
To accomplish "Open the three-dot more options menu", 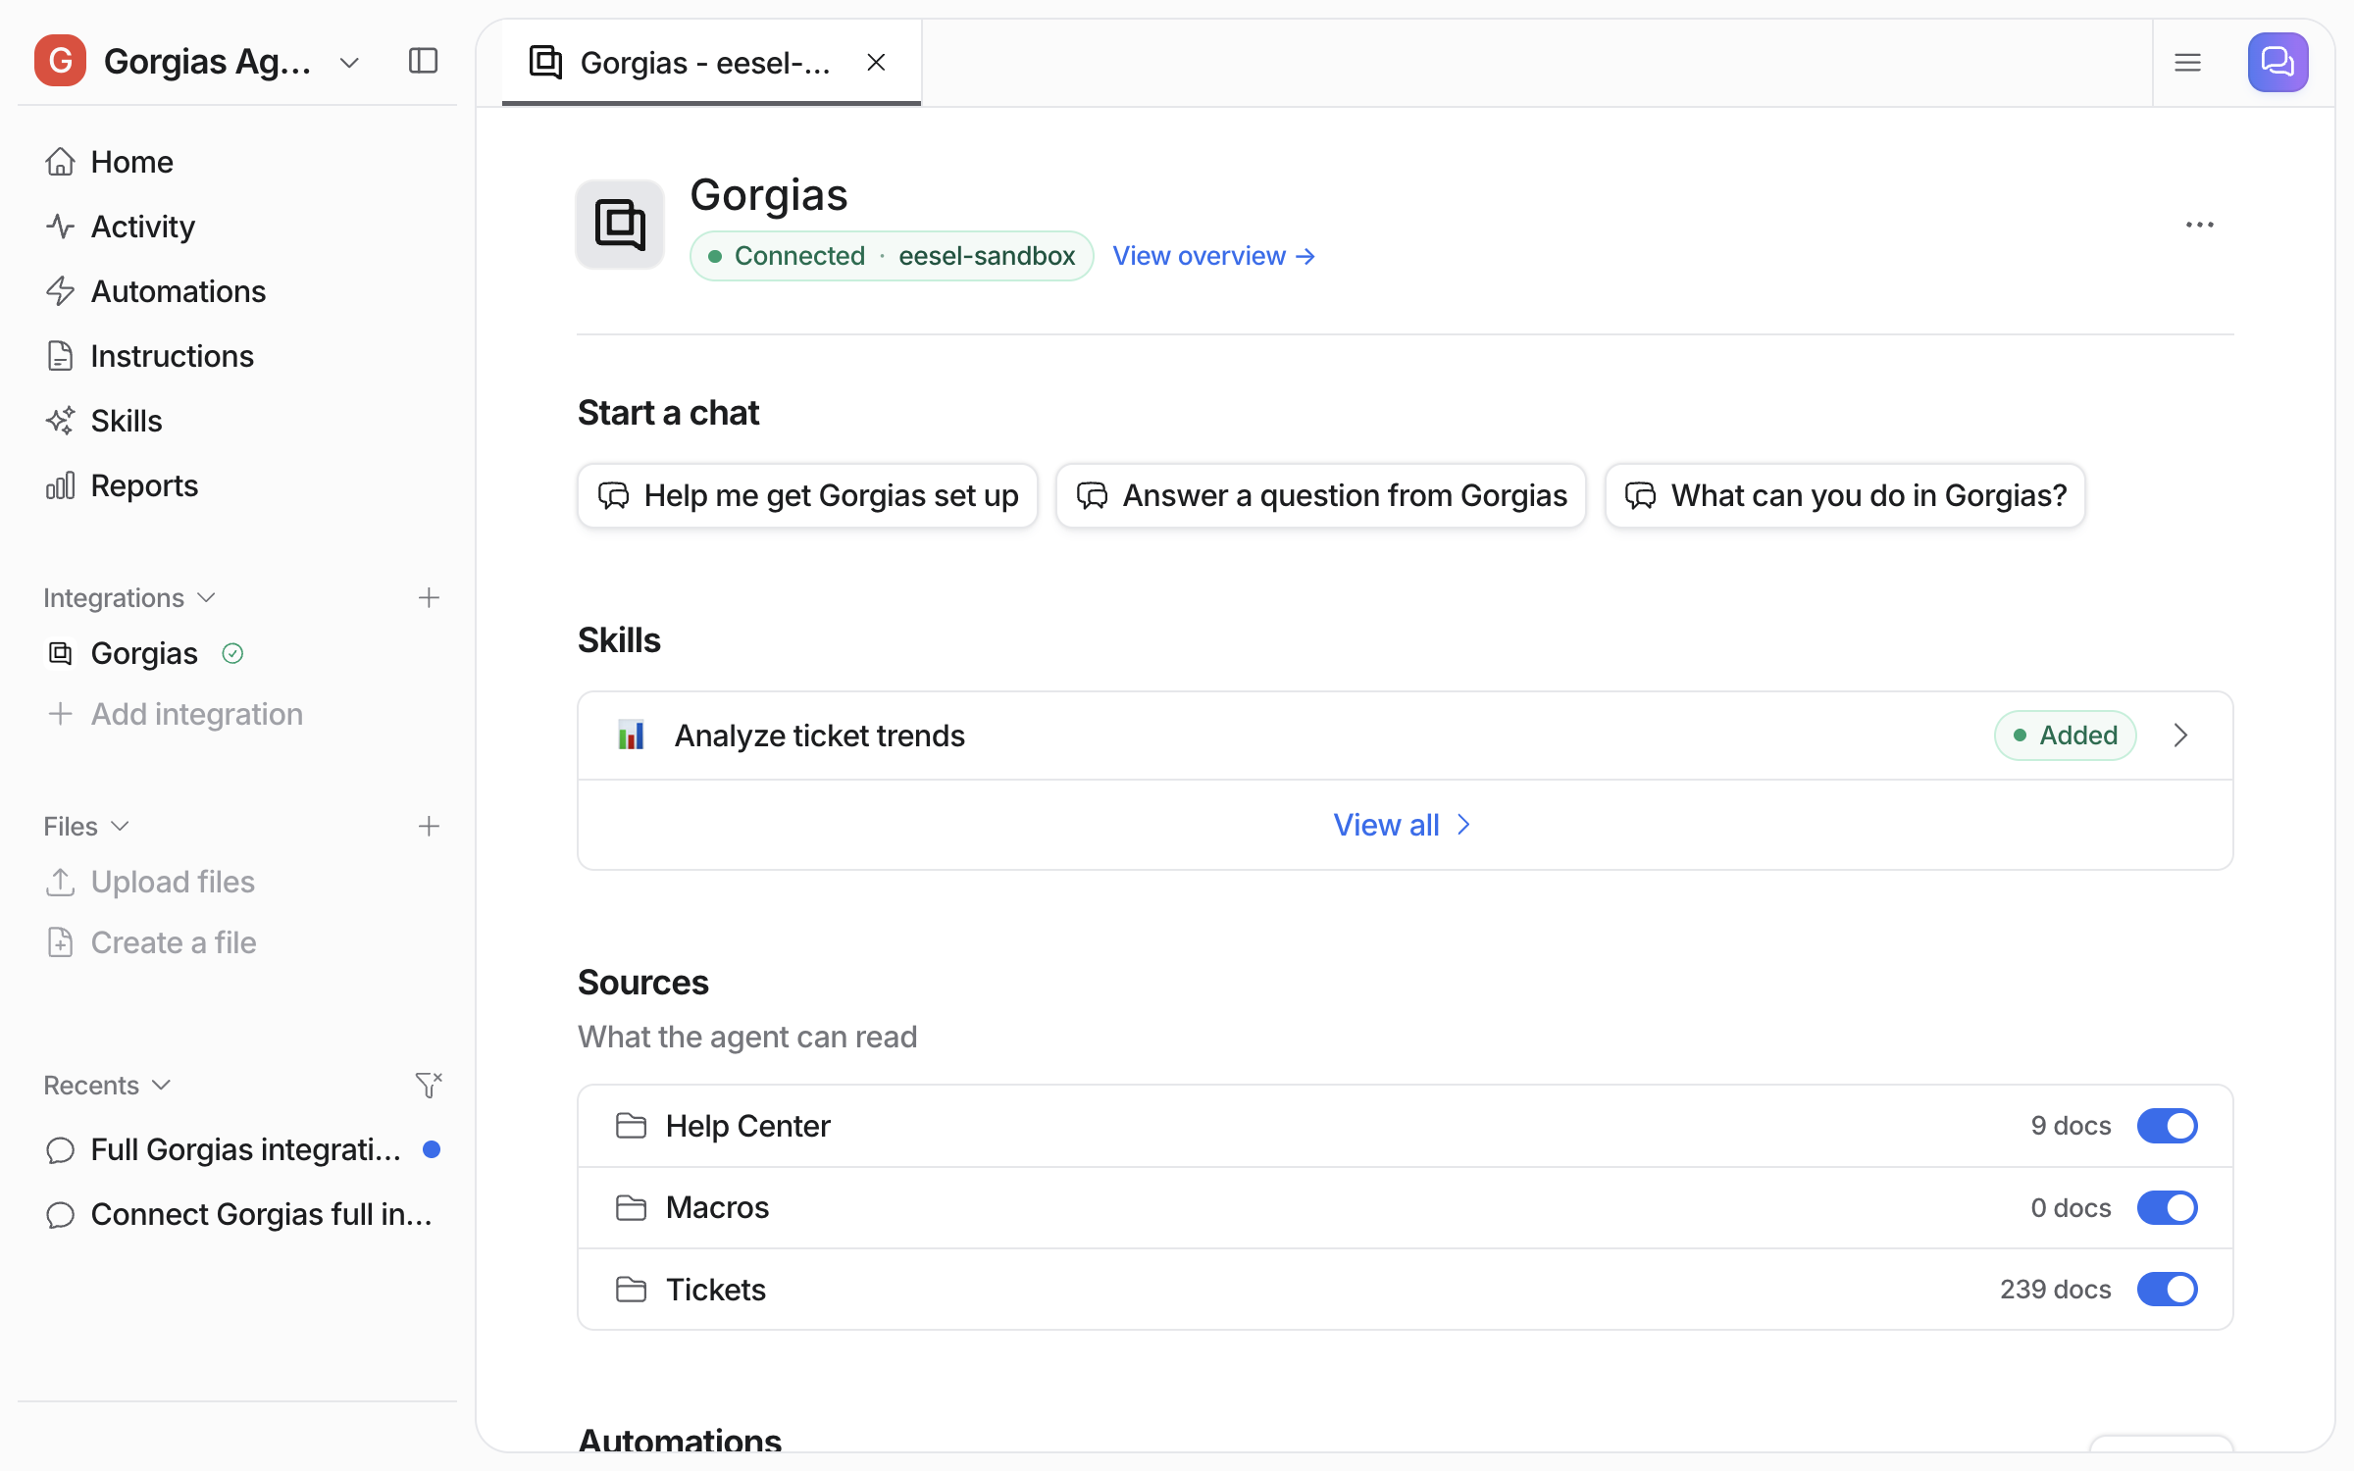I will coord(2199,225).
